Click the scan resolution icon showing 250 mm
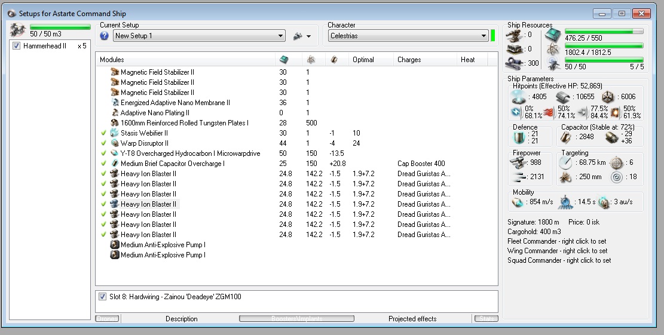Viewport: 664px width, 335px height. coord(566,177)
